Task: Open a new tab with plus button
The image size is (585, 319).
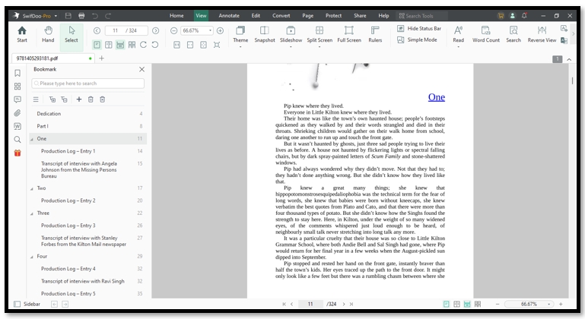Action: tap(101, 58)
